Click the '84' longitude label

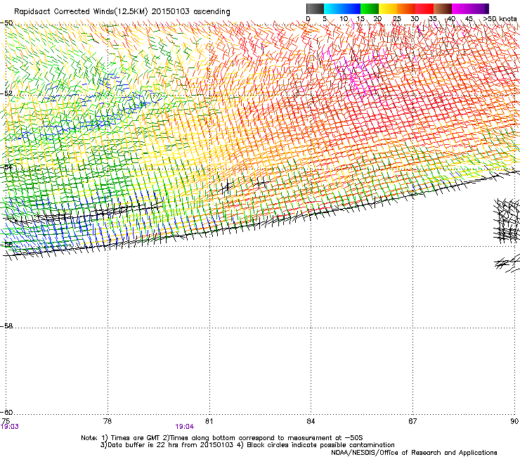click(311, 421)
